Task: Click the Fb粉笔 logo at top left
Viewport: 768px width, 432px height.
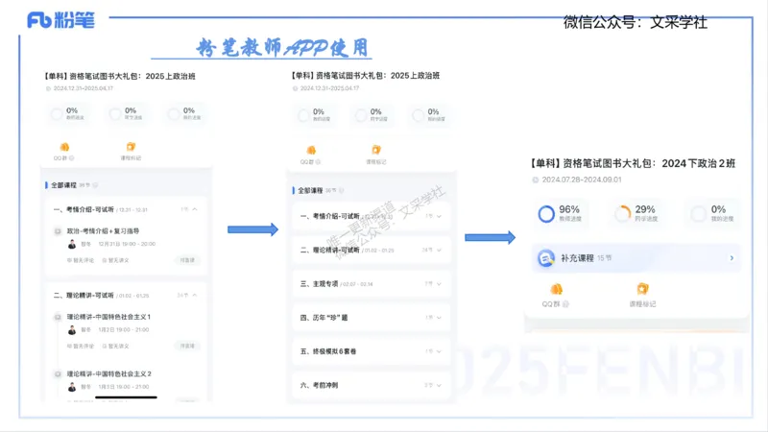Action: coord(60,20)
